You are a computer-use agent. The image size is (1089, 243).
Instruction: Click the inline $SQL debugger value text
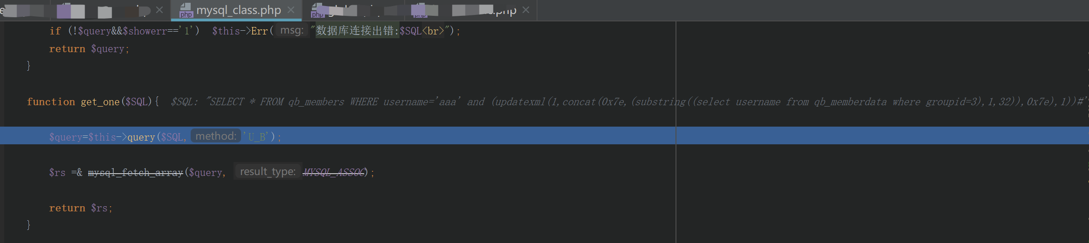(630, 101)
